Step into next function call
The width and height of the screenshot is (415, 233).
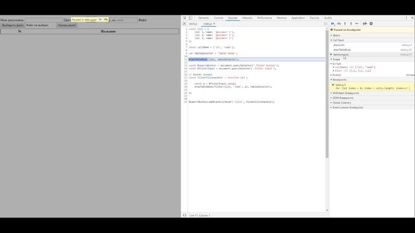pos(345,24)
